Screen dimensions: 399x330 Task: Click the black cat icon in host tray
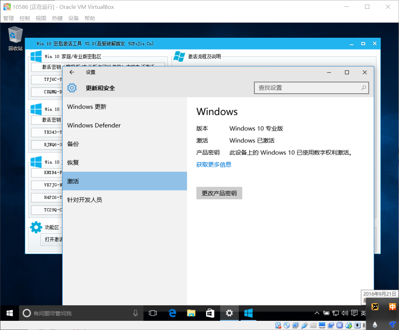pyautogui.click(x=375, y=307)
